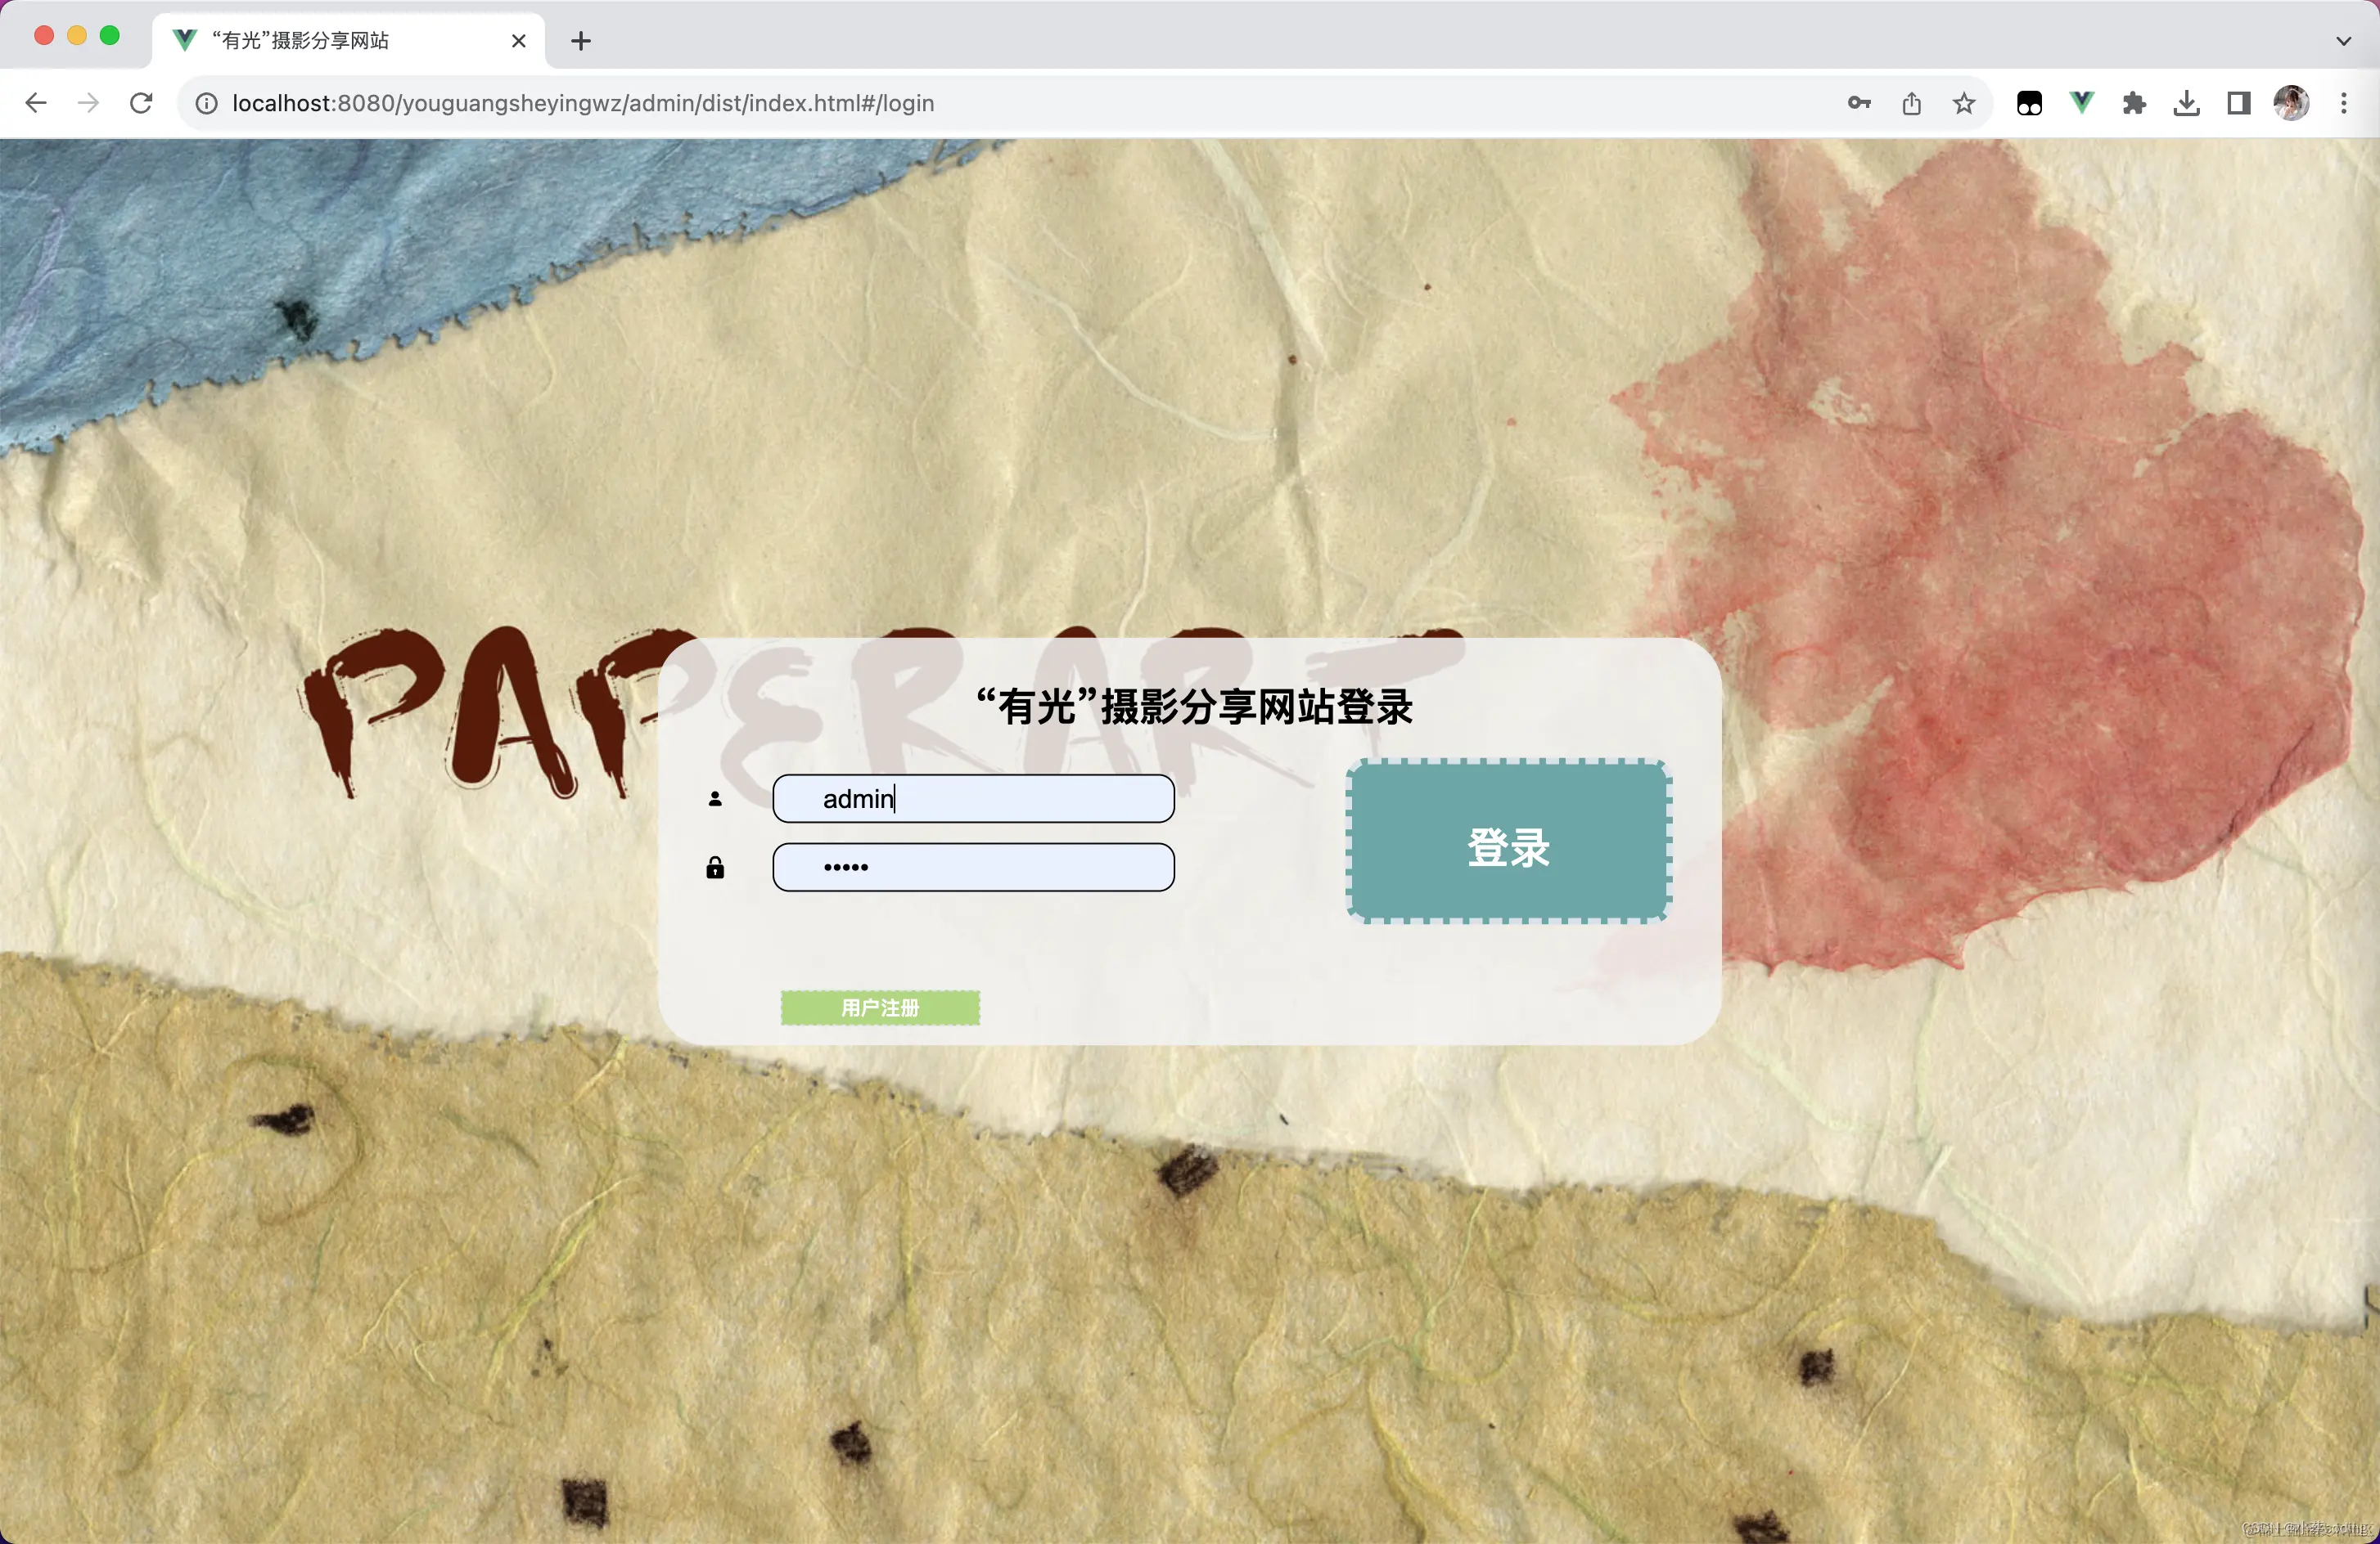Click the username field containing admin
The width and height of the screenshot is (2380, 1544).
pos(973,797)
